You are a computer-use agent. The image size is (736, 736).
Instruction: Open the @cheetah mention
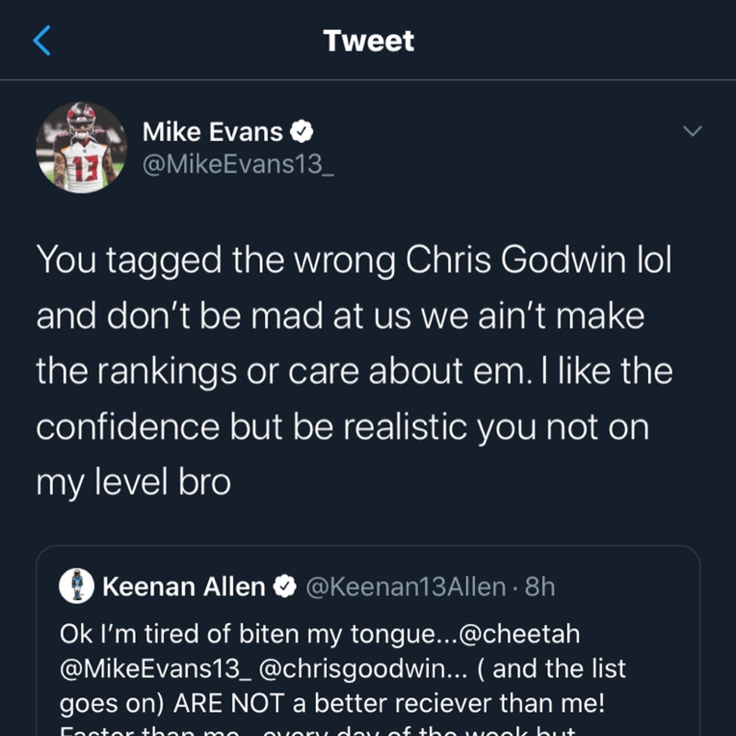520,633
